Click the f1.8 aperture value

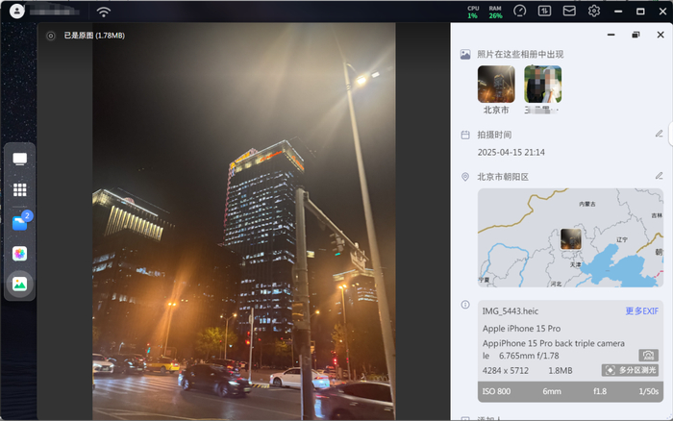click(600, 391)
